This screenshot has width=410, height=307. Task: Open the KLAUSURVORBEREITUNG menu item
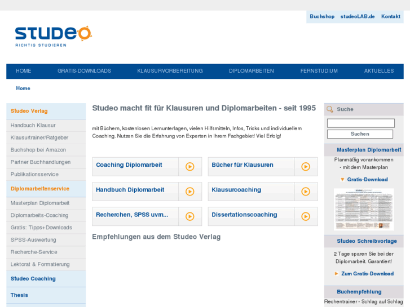170,71
